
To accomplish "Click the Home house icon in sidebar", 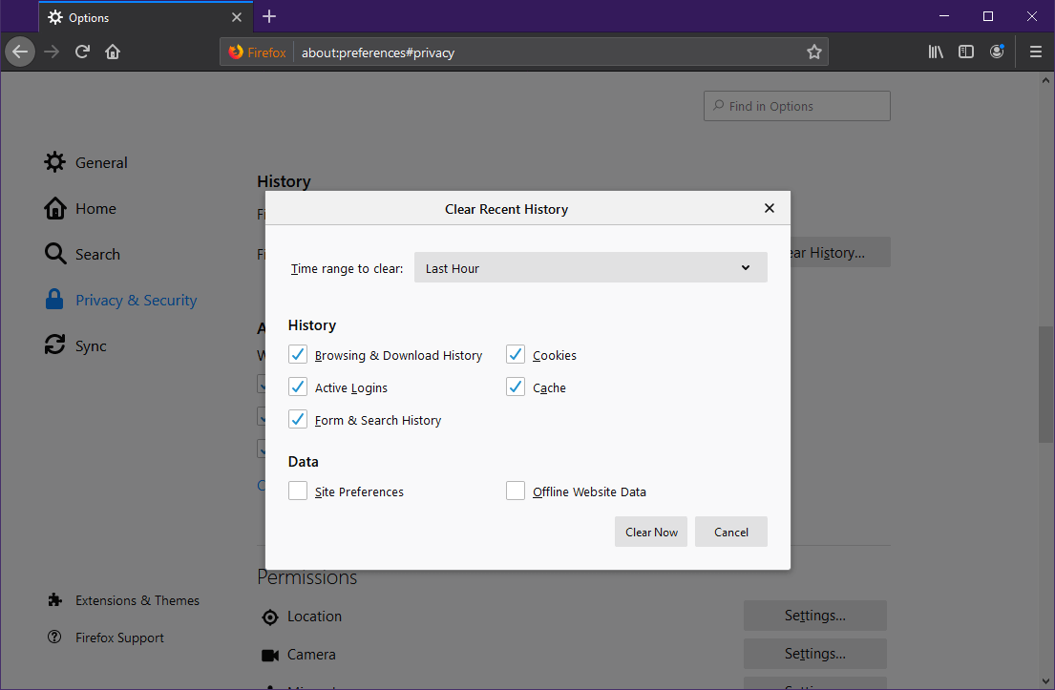I will (55, 208).
